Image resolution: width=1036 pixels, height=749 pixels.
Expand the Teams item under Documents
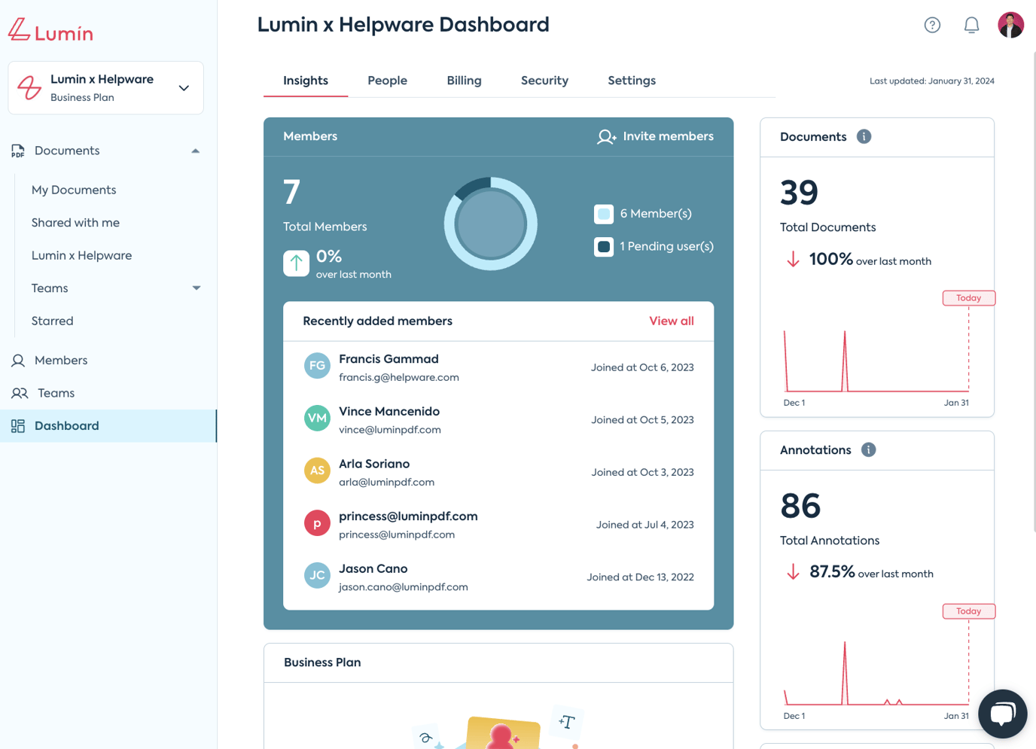[196, 288]
